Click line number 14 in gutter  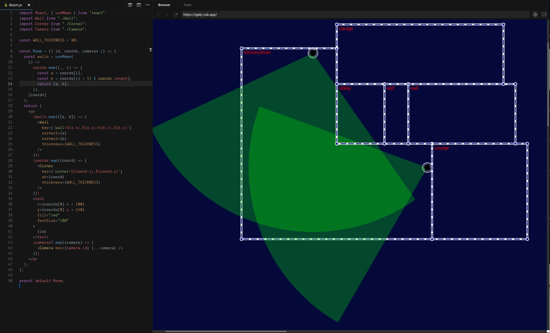pos(10,84)
